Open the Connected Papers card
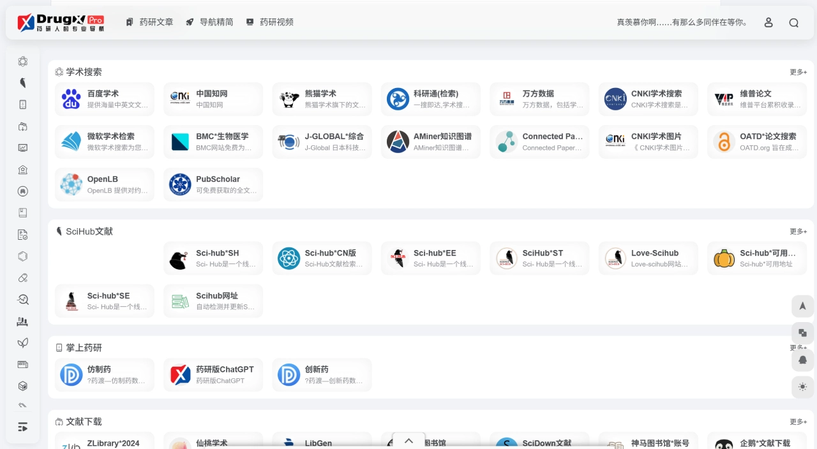 coord(539,142)
